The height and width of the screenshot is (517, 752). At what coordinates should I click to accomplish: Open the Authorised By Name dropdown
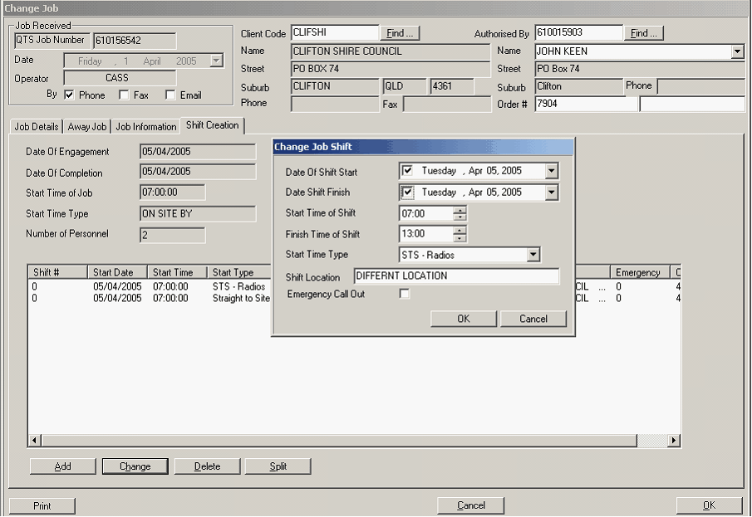[x=737, y=51]
